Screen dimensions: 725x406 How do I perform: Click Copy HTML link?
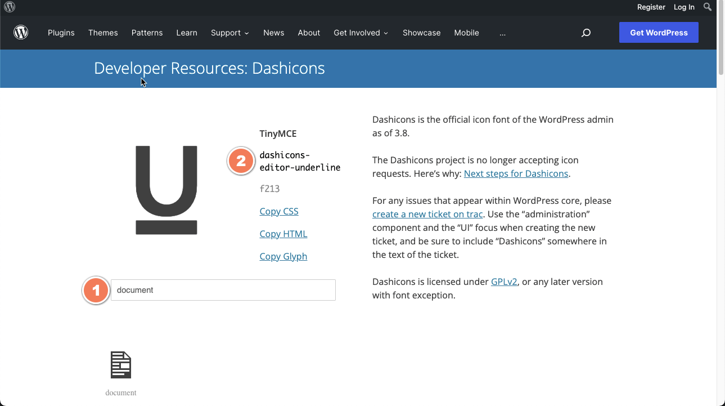click(283, 234)
